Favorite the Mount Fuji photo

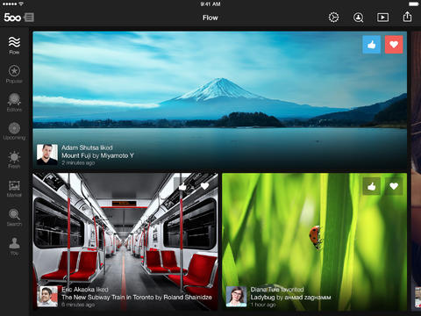pos(394,45)
